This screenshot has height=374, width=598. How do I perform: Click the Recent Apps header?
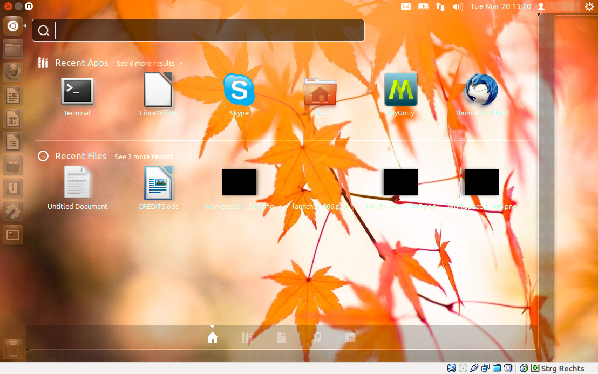(81, 63)
